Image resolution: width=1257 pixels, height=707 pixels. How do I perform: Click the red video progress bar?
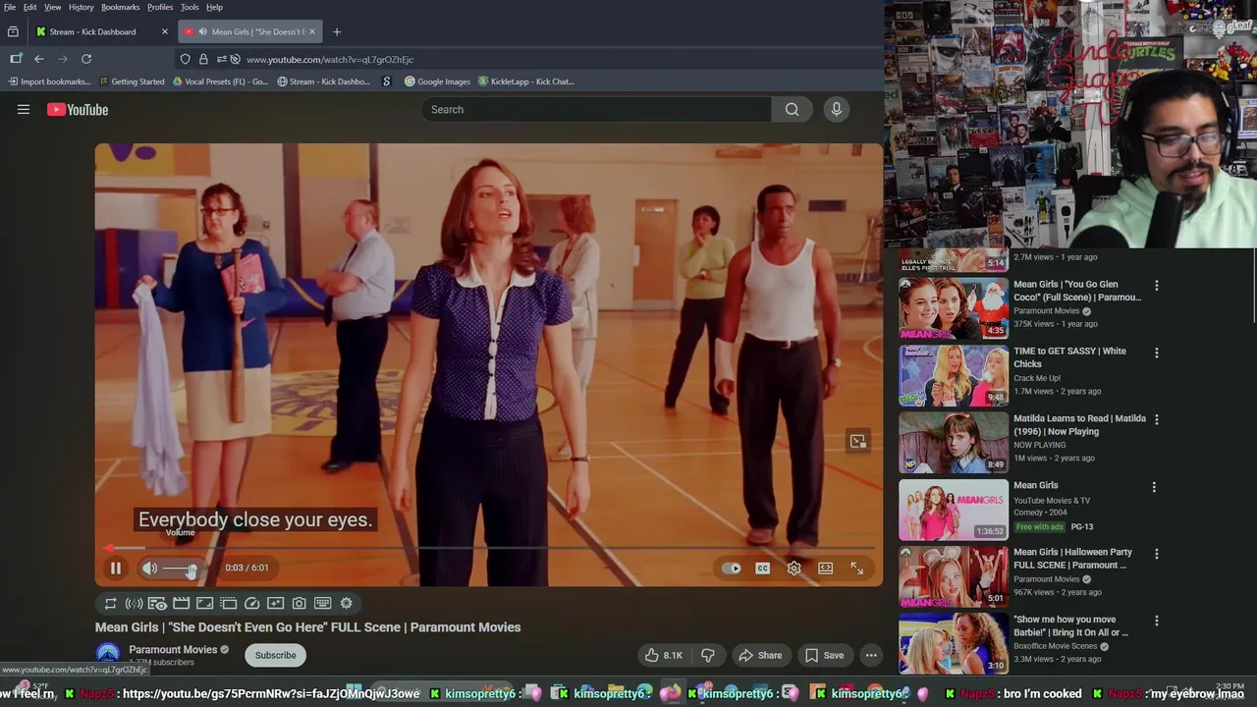[488, 548]
